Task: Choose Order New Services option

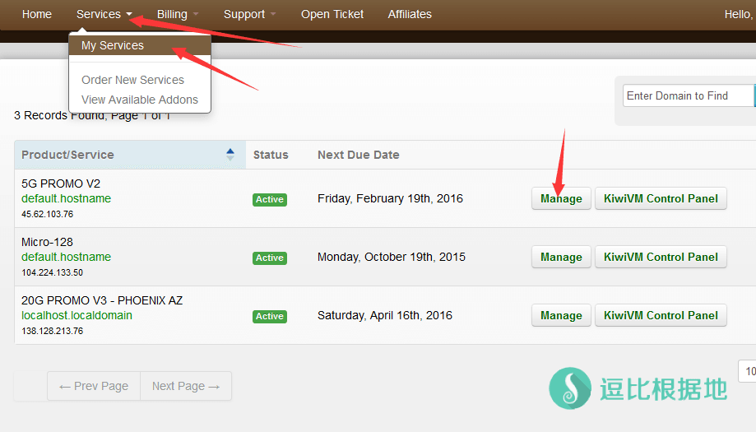Action: tap(132, 80)
